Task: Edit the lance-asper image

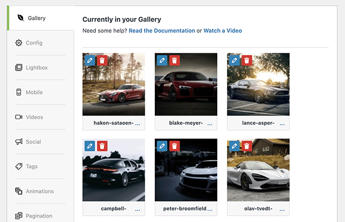Action: pos(234,61)
